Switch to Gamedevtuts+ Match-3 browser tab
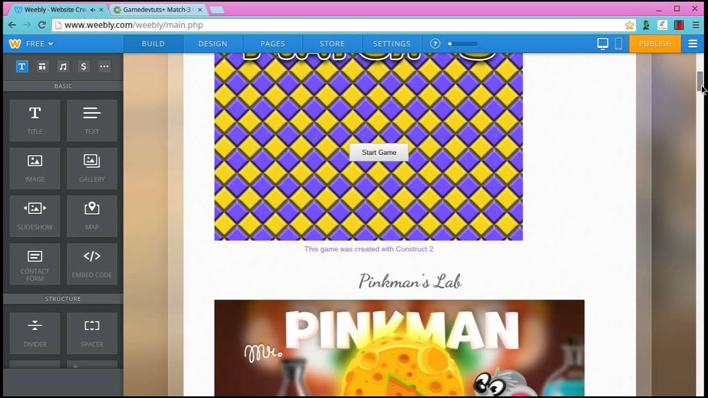This screenshot has height=398, width=708. tap(157, 10)
